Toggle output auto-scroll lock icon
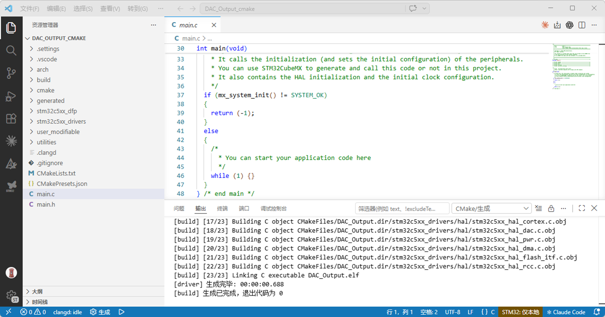The height and width of the screenshot is (317, 605). point(551,209)
